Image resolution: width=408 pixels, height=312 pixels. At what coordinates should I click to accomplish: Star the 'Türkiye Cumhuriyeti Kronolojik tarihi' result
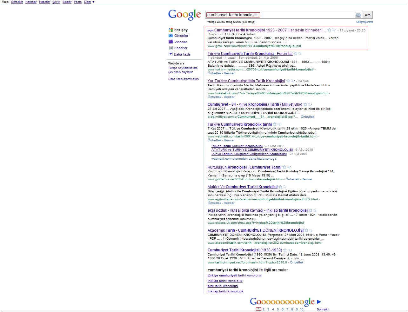pyautogui.click(x=275, y=124)
